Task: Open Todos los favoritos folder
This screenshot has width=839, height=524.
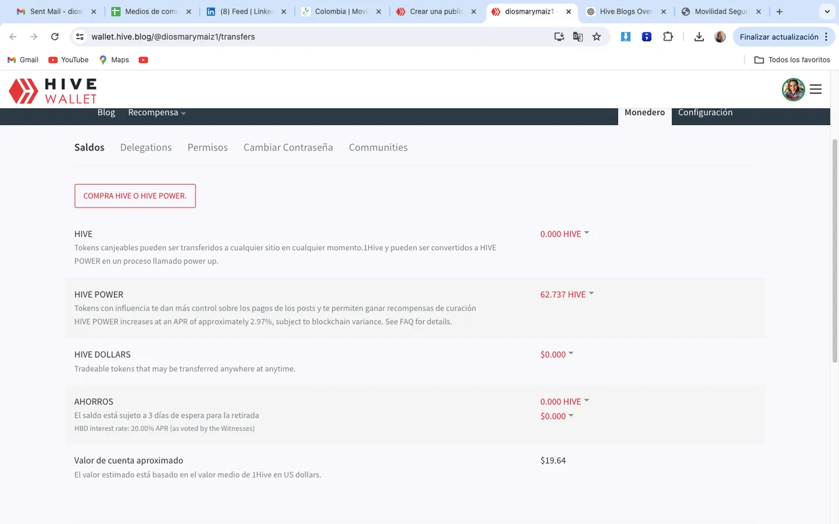Action: (x=792, y=60)
